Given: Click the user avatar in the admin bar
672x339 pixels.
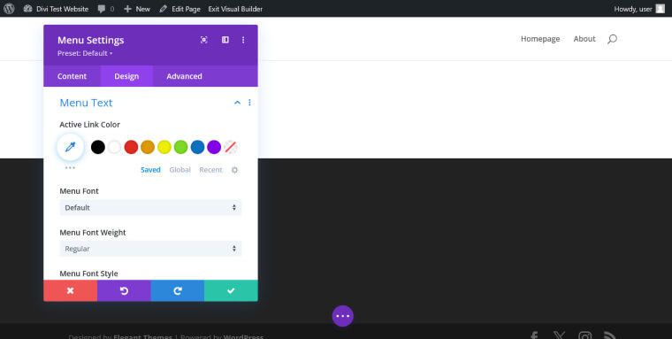Looking at the screenshot, I should (660, 9).
